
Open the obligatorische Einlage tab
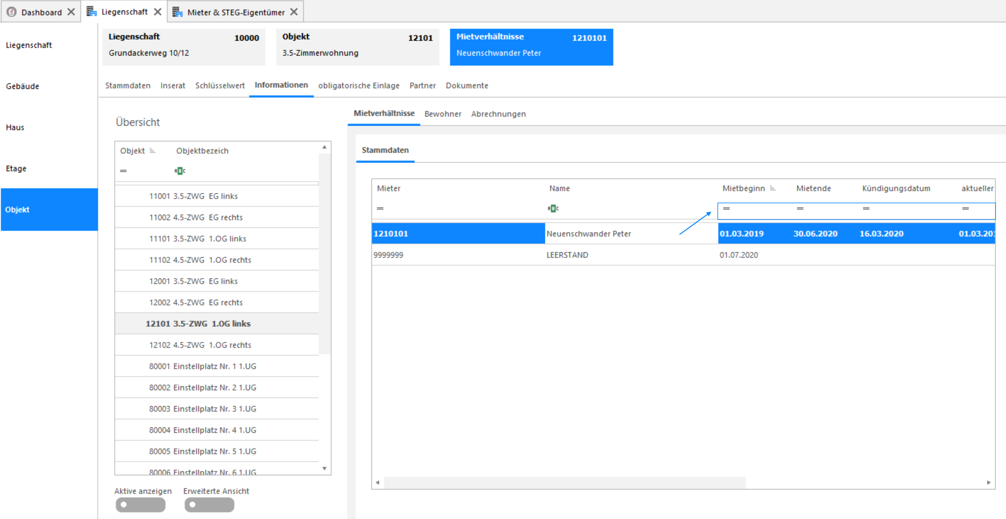[x=359, y=85]
